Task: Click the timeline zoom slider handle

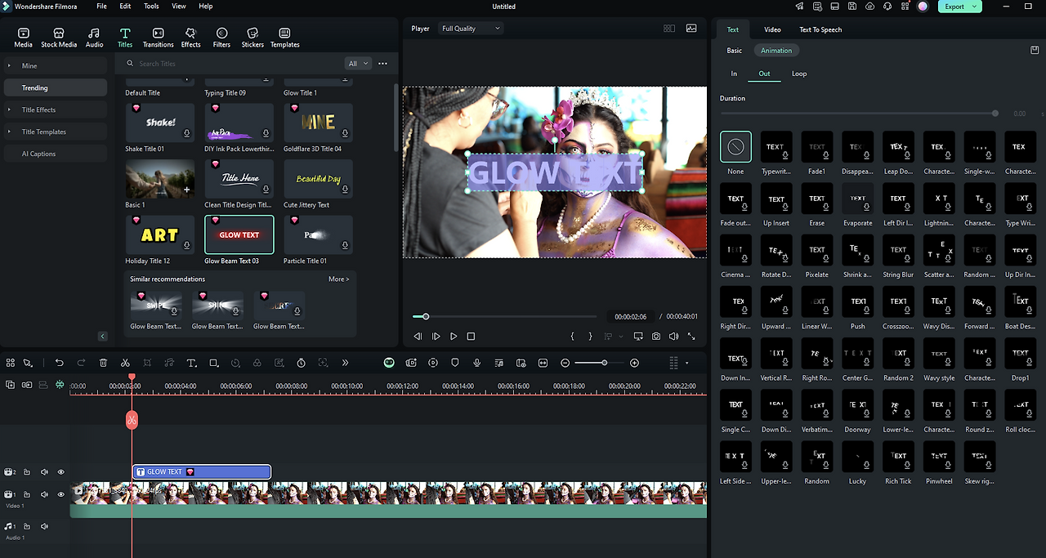Action: pyautogui.click(x=604, y=363)
